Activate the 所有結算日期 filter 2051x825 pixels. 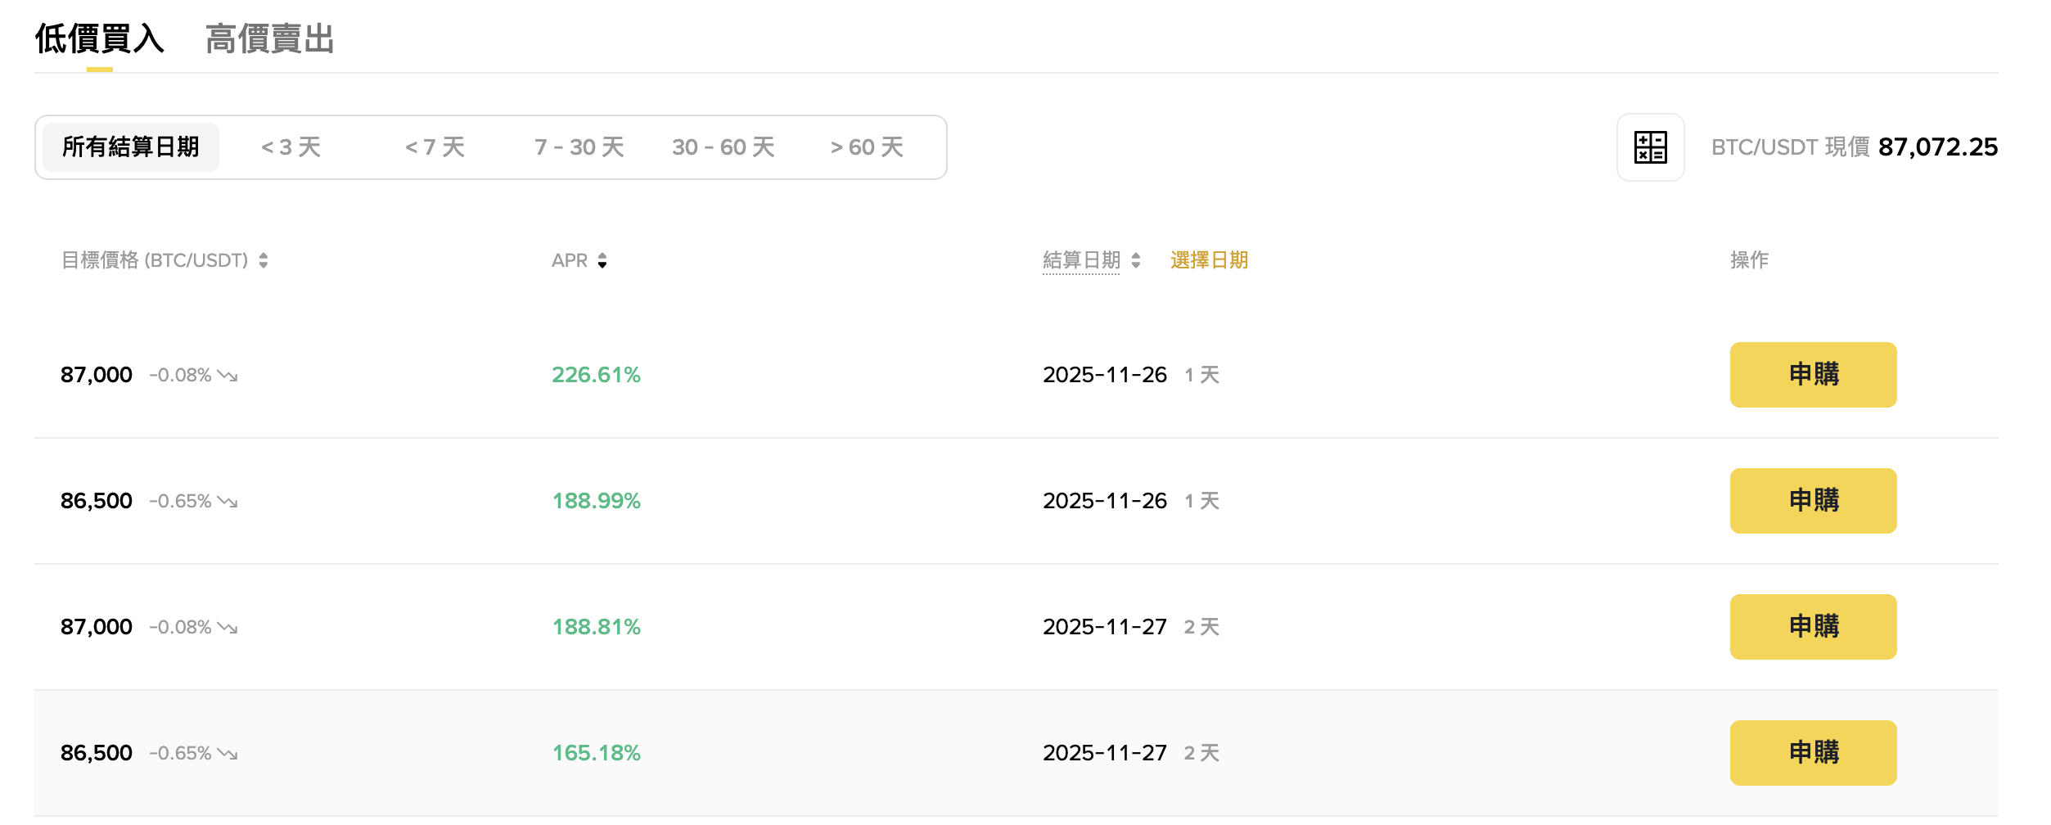(129, 147)
